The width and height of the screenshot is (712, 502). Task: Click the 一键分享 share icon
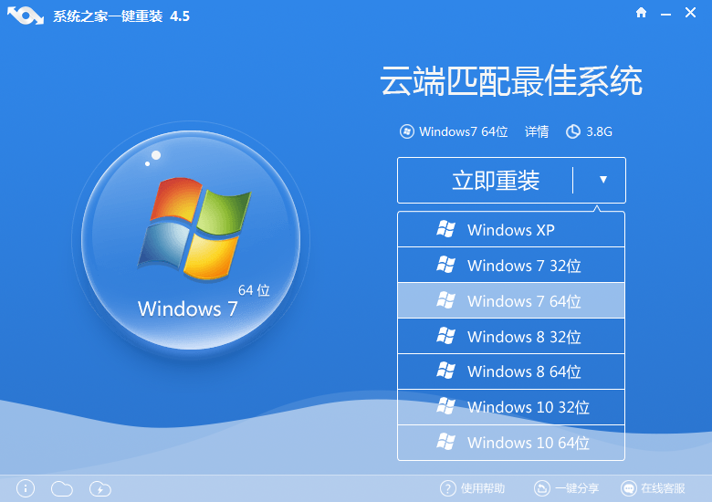click(541, 488)
